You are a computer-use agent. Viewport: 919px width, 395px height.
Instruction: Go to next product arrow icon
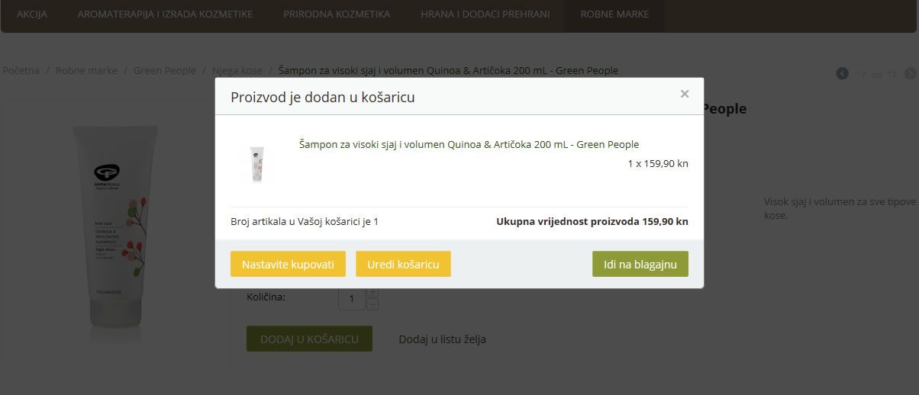pos(910,73)
